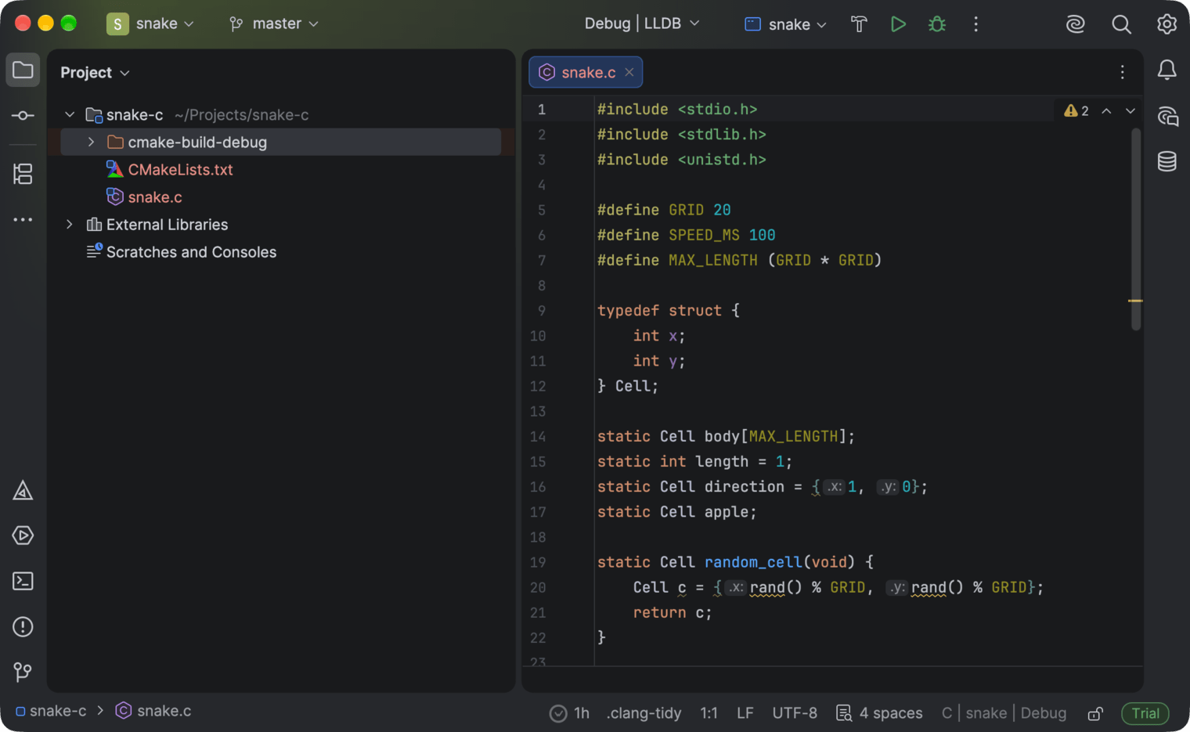
Task: Open the Git tool window
Action: (23, 672)
